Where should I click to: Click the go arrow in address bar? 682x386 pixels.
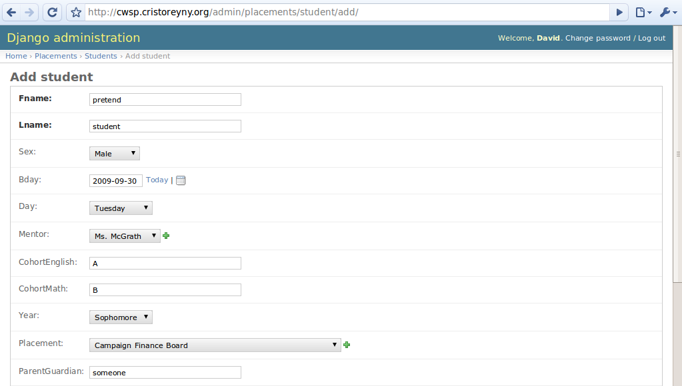click(619, 12)
